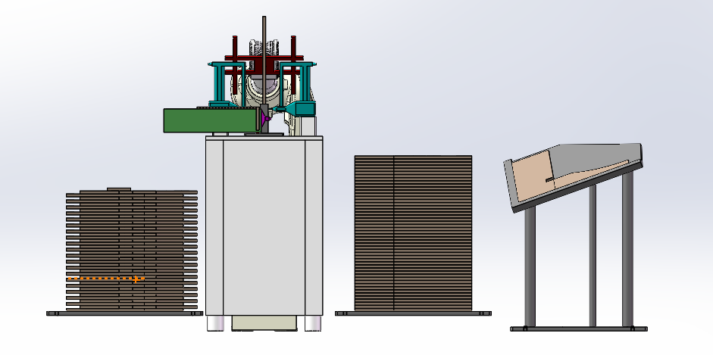Select the left staggered pallet stack

click(x=132, y=251)
